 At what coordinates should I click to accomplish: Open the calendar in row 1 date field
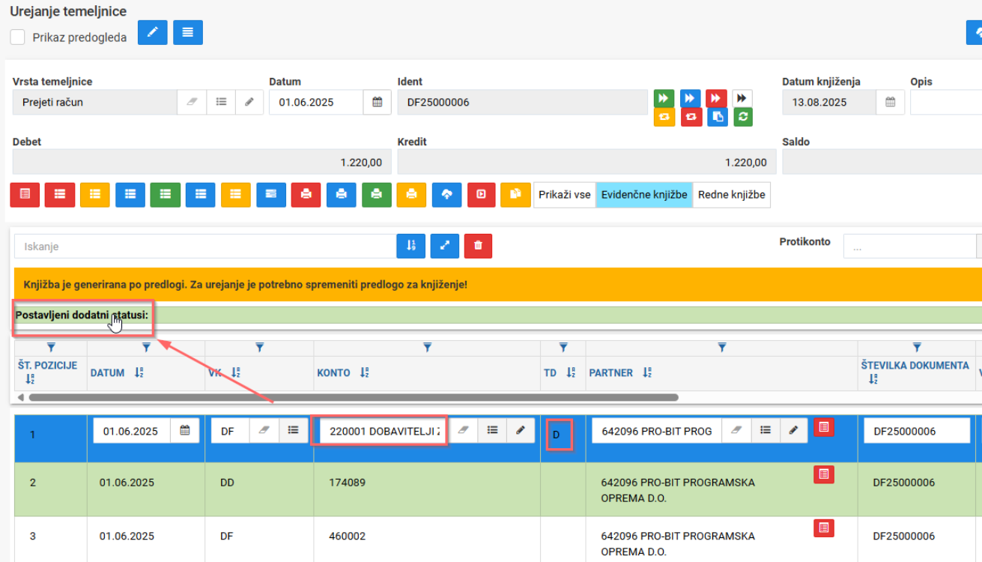click(x=185, y=431)
